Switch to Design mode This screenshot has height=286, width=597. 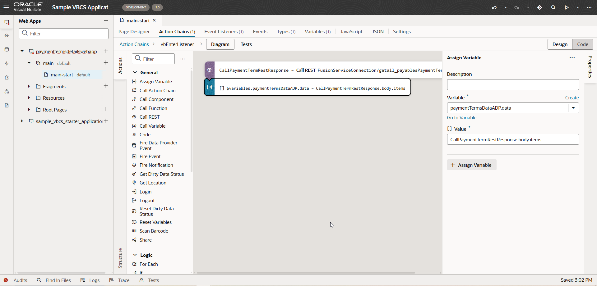560,44
